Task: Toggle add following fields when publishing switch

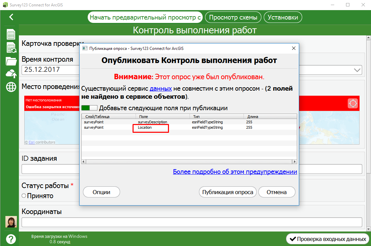Action: click(x=89, y=108)
